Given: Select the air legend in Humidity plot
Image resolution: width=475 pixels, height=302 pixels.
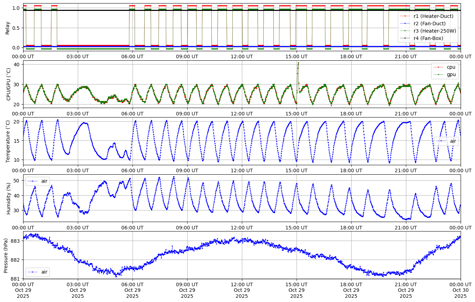Looking at the screenshot, I should 37,181.
